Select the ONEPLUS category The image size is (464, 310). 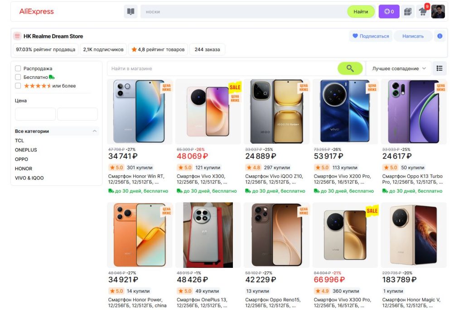pos(26,150)
